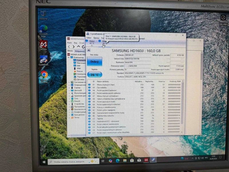
Task: Click AIDA64 back navigation arrow
Action: [69, 47]
